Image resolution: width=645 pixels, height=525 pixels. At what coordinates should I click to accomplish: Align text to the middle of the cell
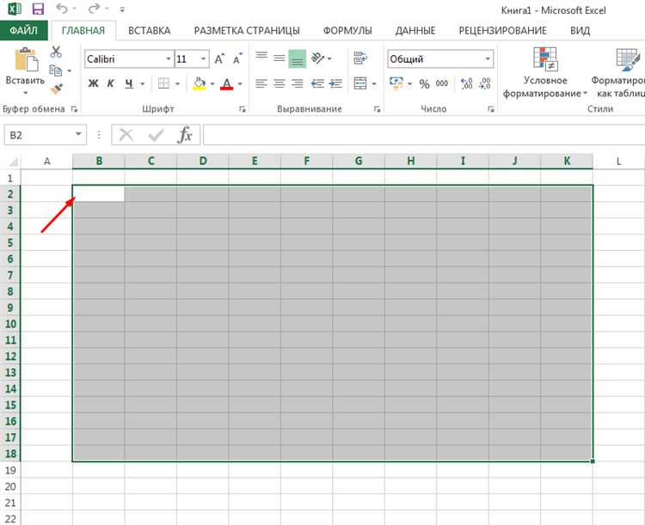pos(279,58)
